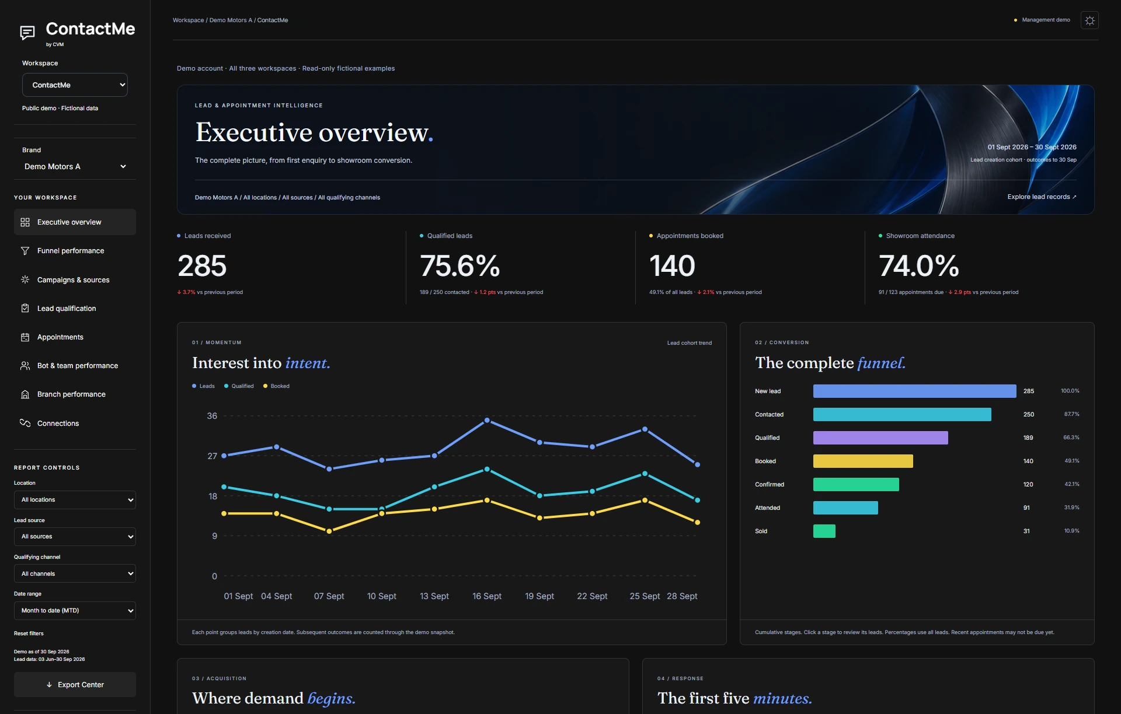1121x714 pixels.
Task: Click the 66.3% Qualified percentage
Action: (1071, 437)
